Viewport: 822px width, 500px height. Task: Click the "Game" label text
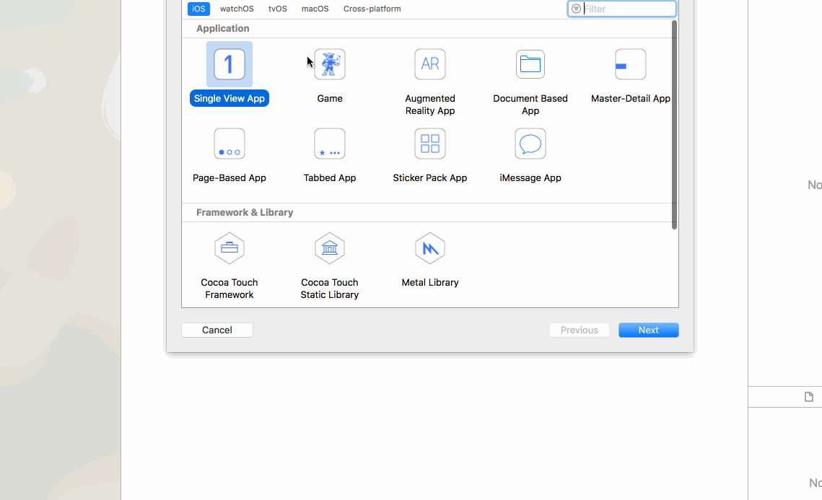330,98
